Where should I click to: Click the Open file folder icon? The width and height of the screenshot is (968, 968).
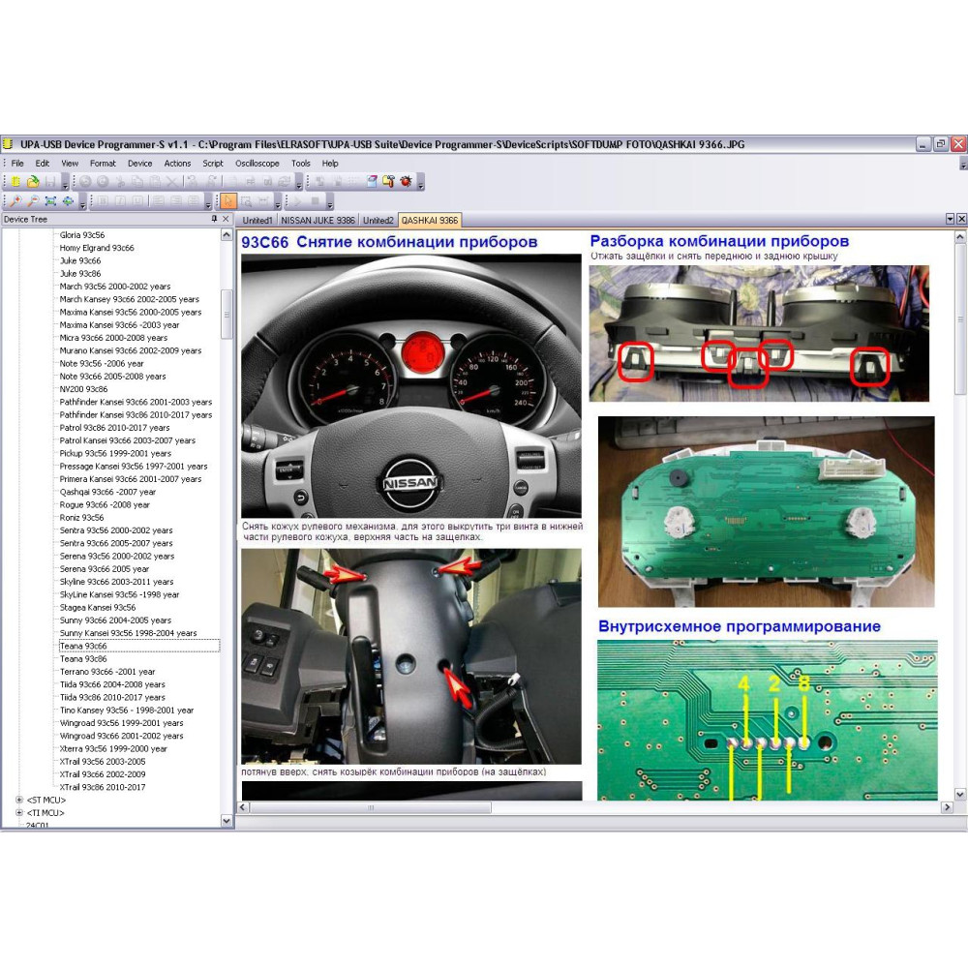click(x=33, y=182)
